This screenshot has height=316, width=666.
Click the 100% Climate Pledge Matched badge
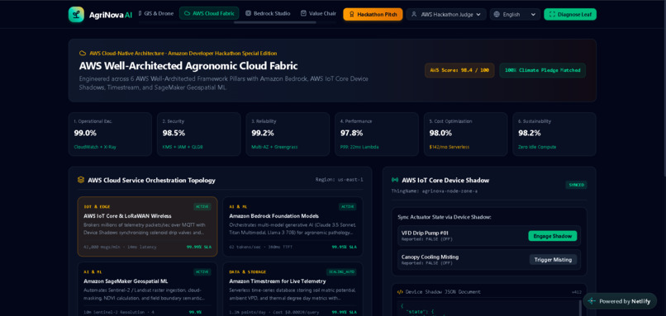click(x=542, y=70)
